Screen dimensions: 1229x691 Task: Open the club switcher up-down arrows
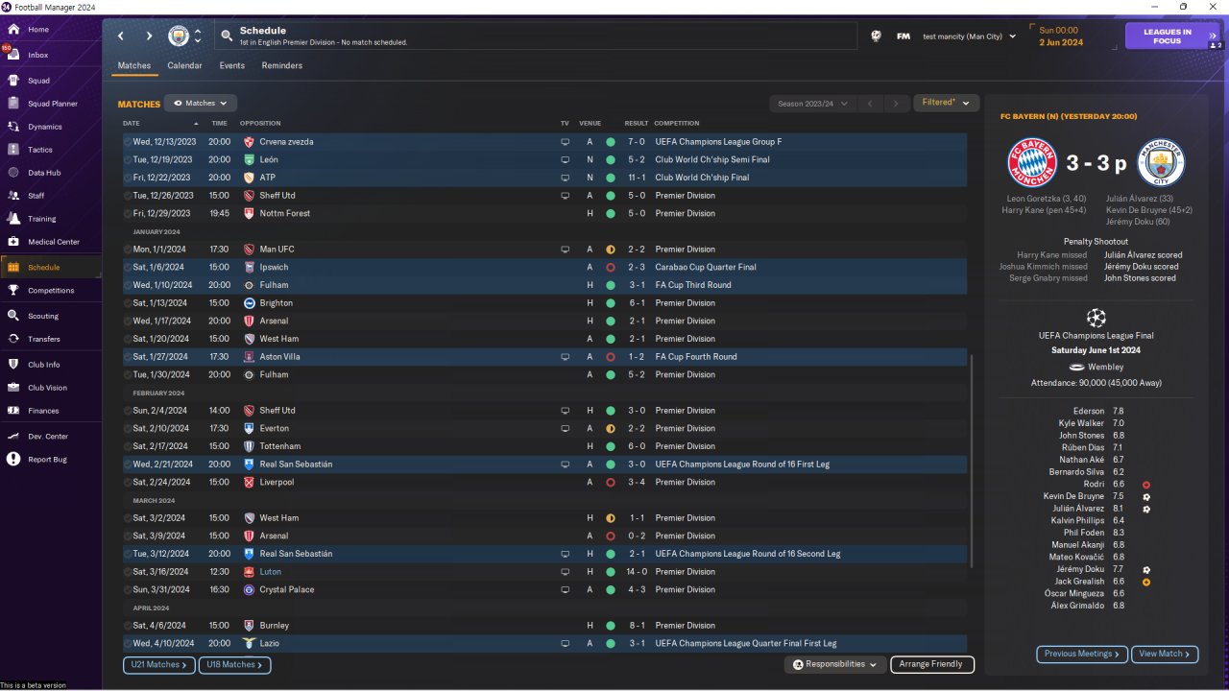198,36
